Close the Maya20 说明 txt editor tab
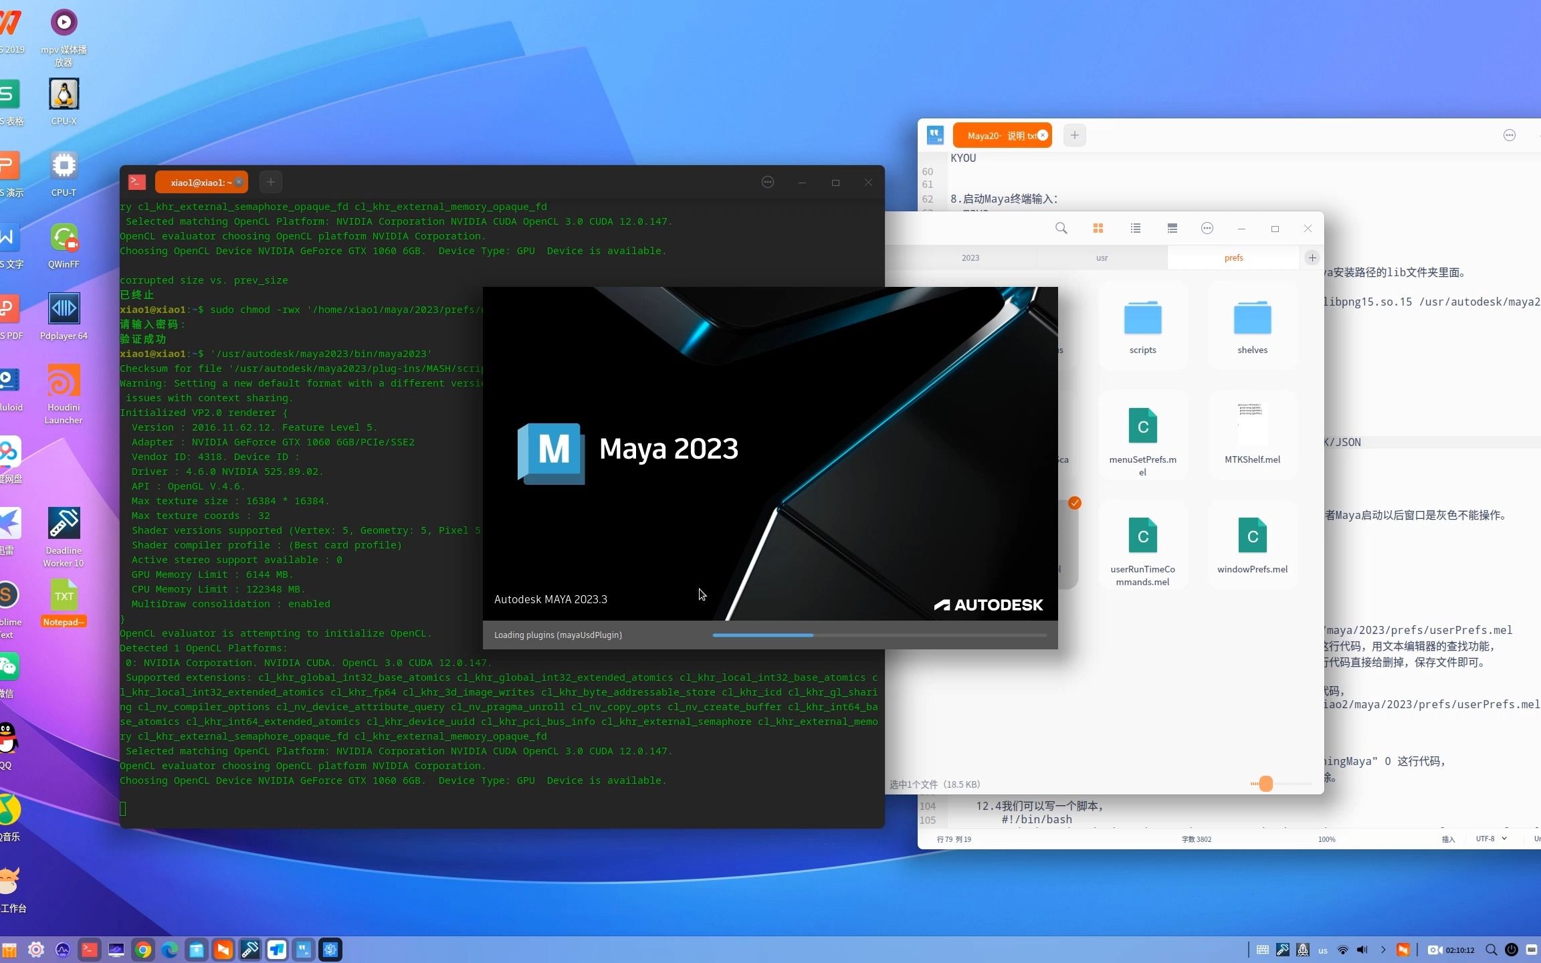 pos(1042,135)
